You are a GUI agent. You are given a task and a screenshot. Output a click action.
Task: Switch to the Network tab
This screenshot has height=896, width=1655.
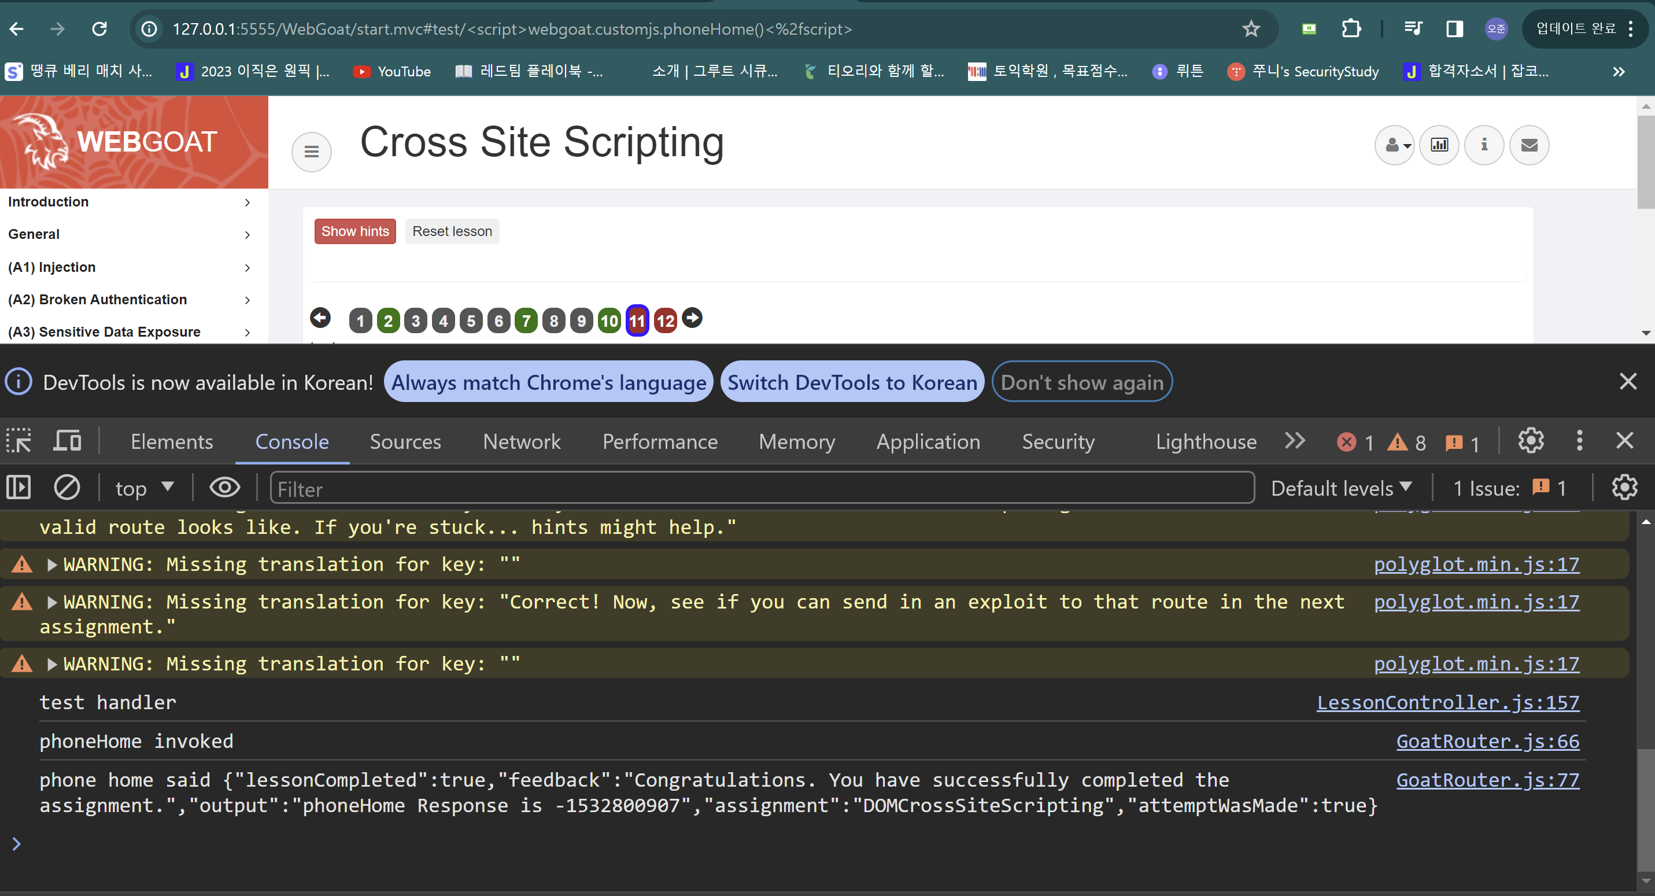point(522,441)
